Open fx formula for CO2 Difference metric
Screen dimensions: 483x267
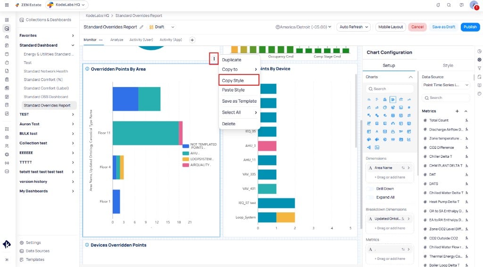click(466, 148)
